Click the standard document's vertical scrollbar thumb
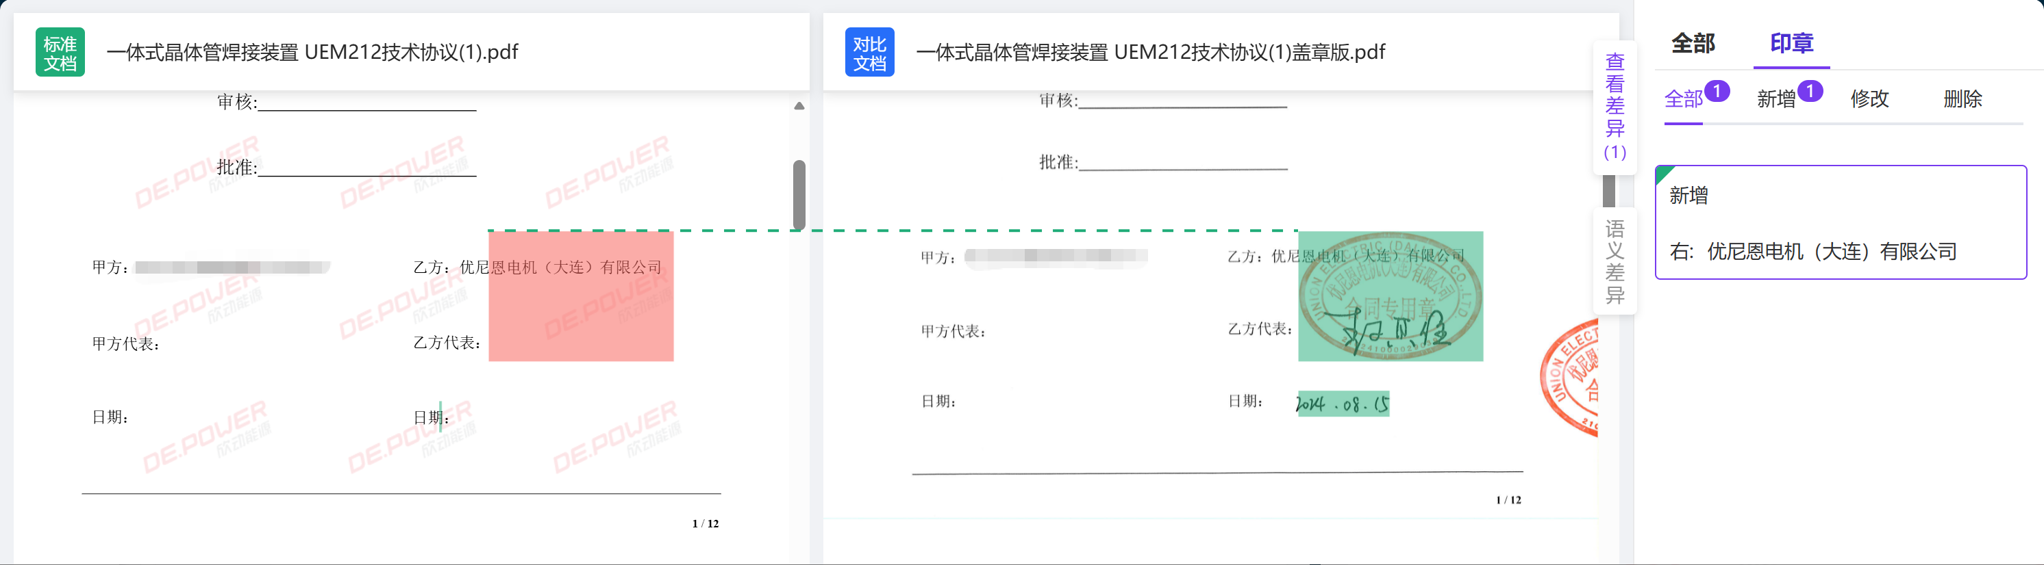The height and width of the screenshot is (565, 2044). [x=799, y=195]
